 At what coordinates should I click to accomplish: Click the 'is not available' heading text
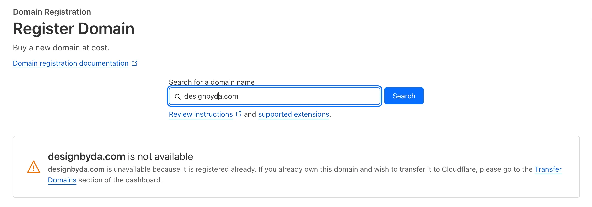pyautogui.click(x=160, y=157)
